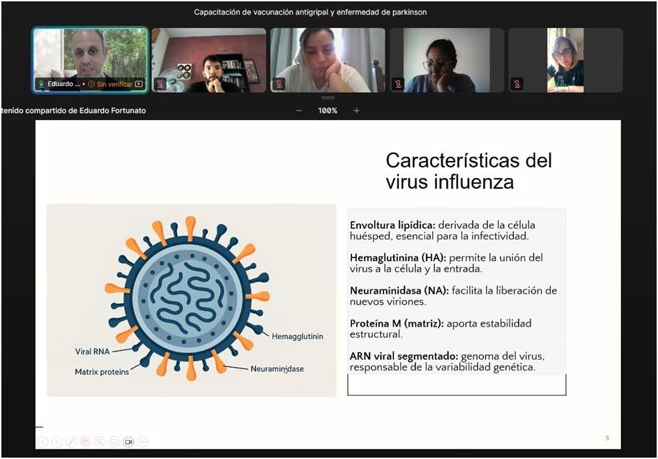The width and height of the screenshot is (658, 459).
Task: Click the zoom in plus button
Action: click(356, 110)
